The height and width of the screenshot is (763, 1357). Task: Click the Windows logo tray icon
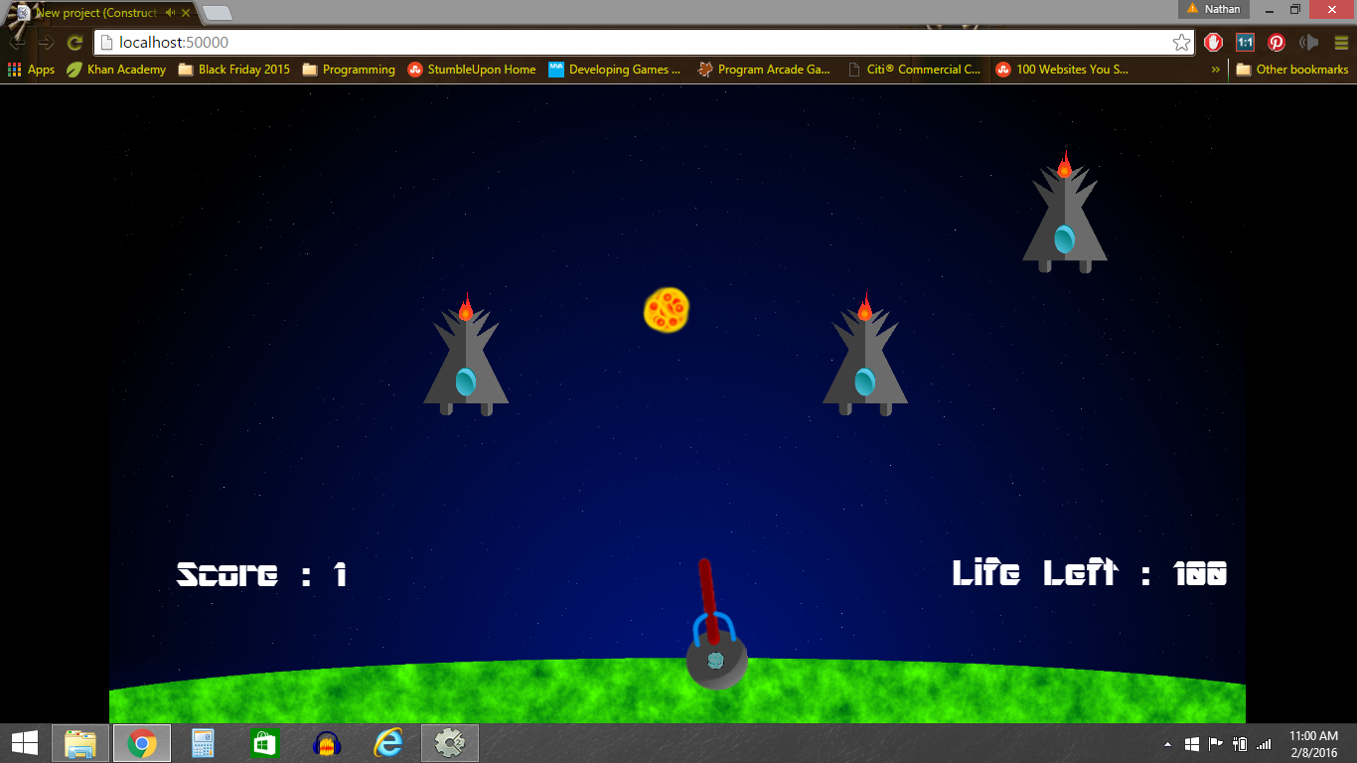(x=1192, y=743)
